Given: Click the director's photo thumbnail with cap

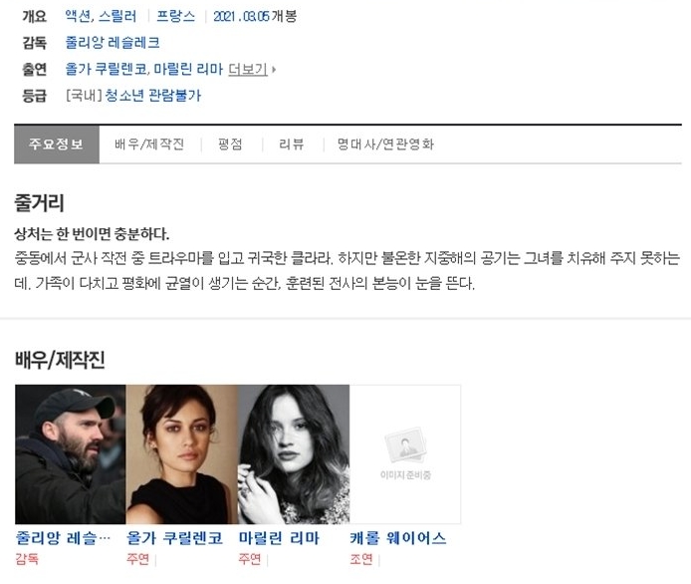Looking at the screenshot, I should click(x=71, y=454).
